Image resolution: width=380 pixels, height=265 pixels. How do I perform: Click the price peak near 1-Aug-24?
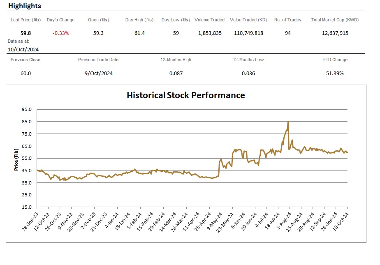coord(288,122)
